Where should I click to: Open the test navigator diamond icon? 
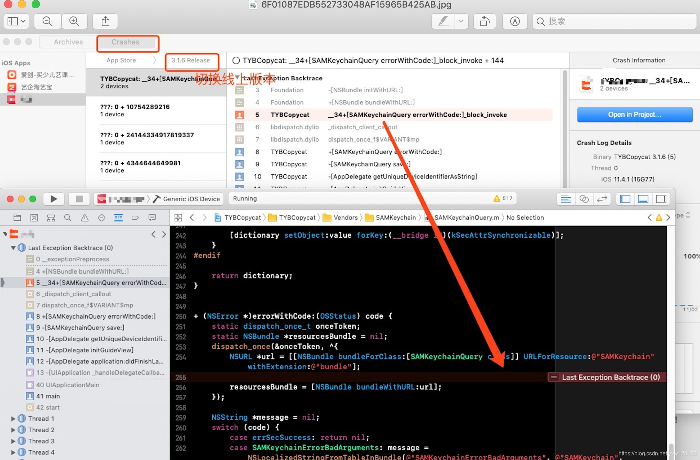point(101,218)
